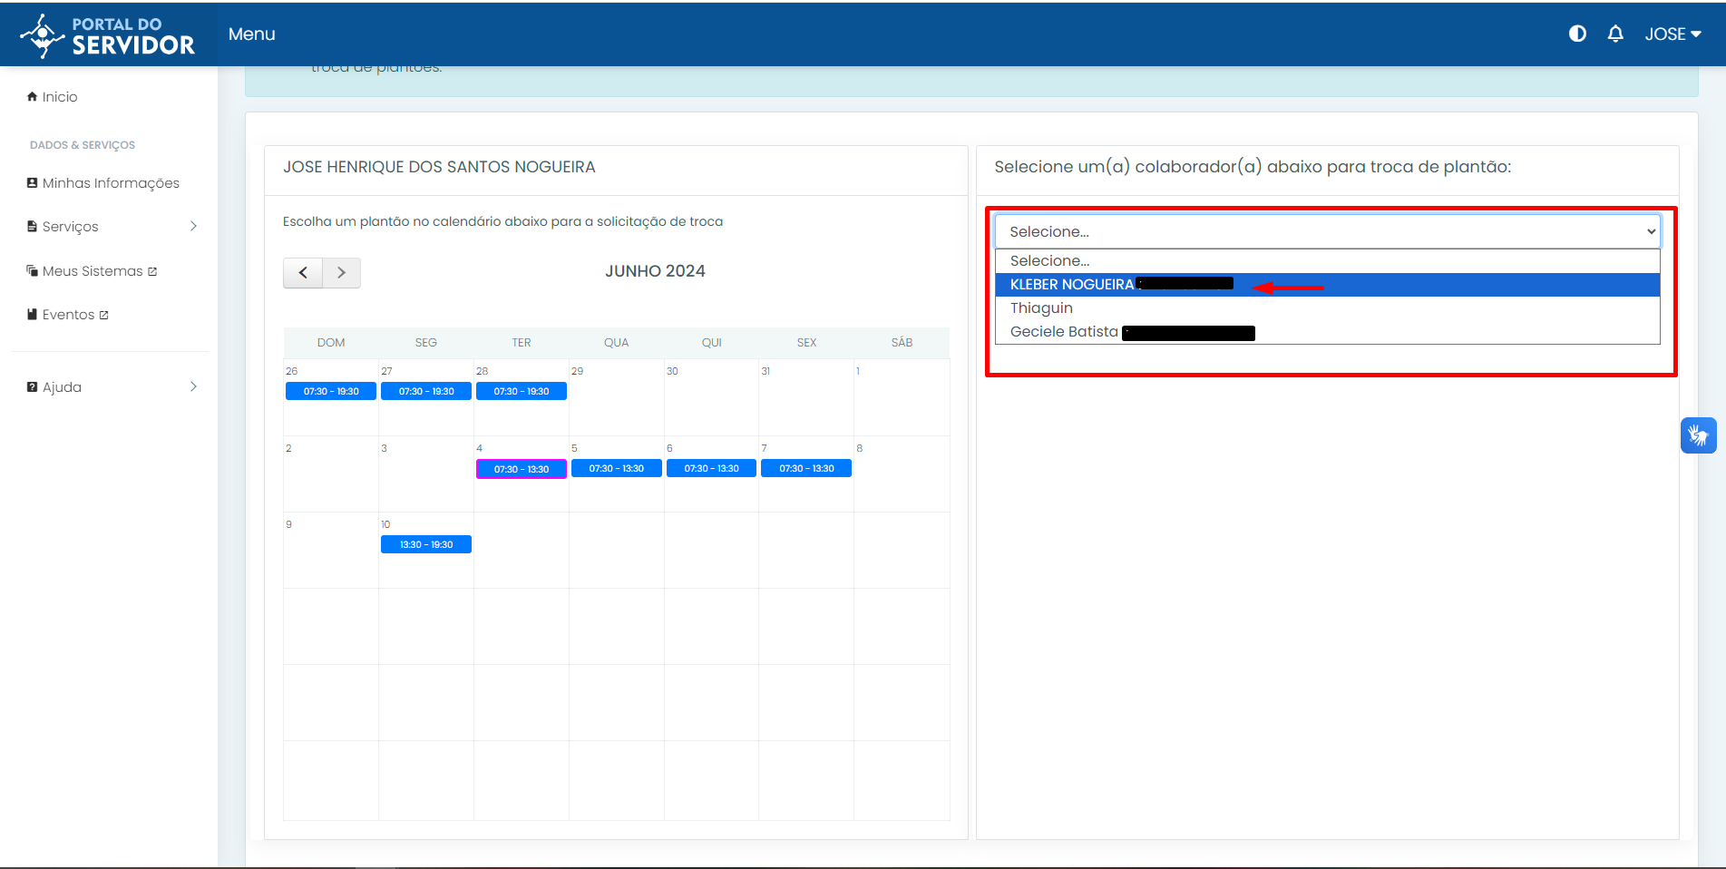Select KLEBER NOGUEIRA from the list
Viewport: 1726px width, 869px height.
coord(1327,284)
